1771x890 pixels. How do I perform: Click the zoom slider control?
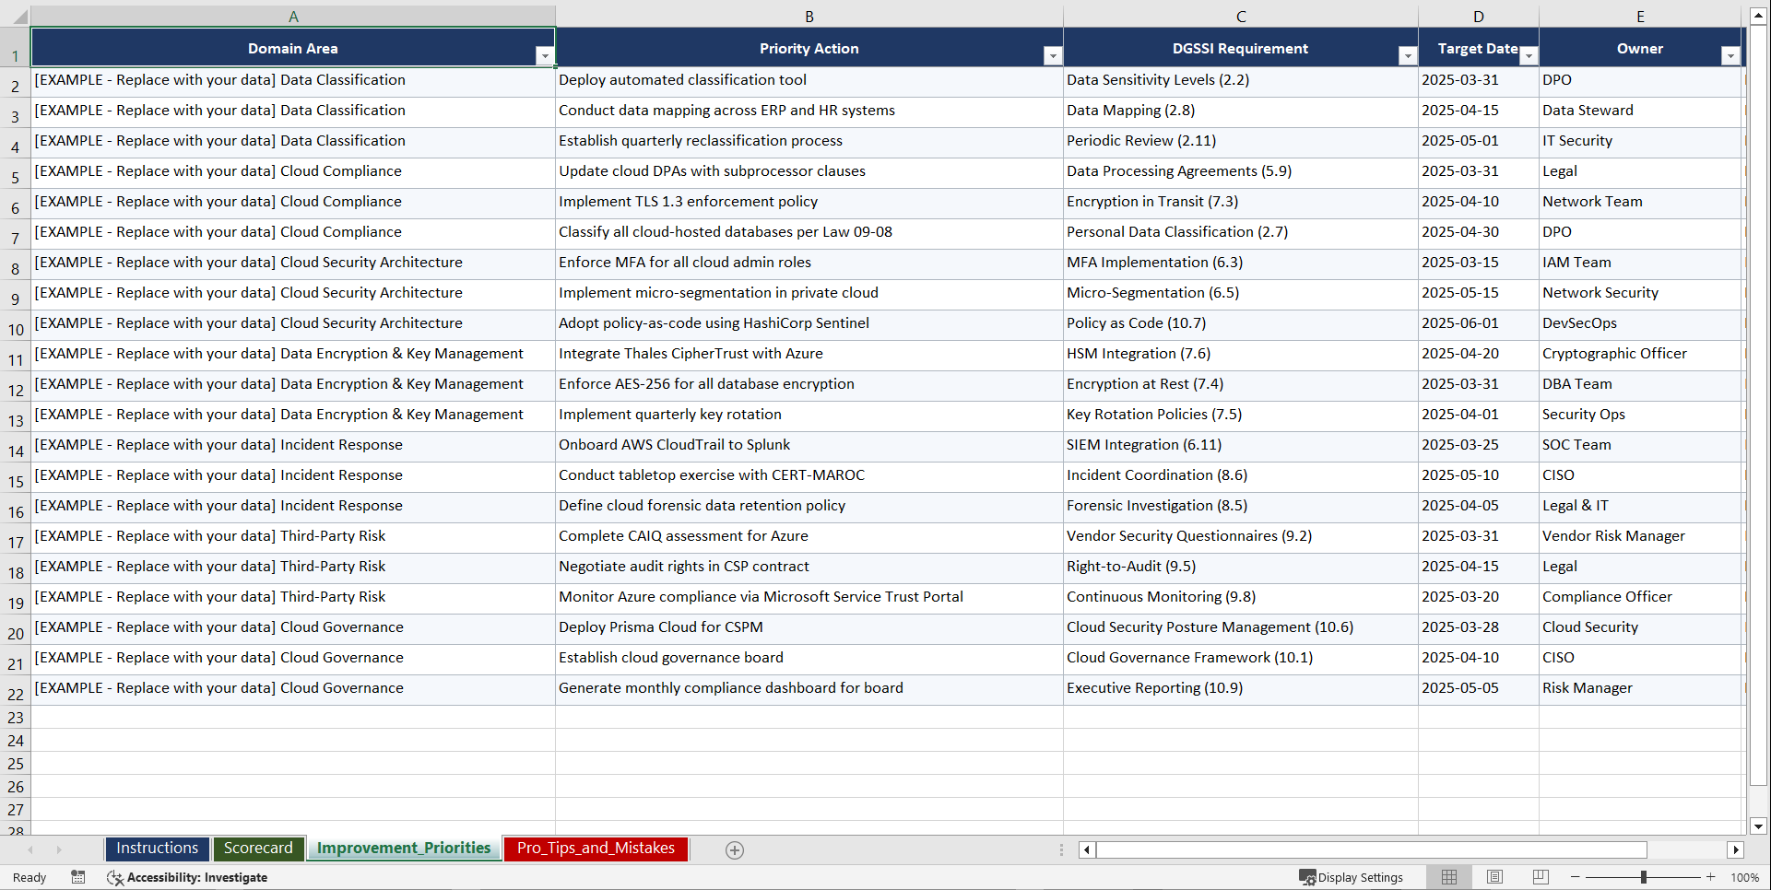click(x=1645, y=877)
